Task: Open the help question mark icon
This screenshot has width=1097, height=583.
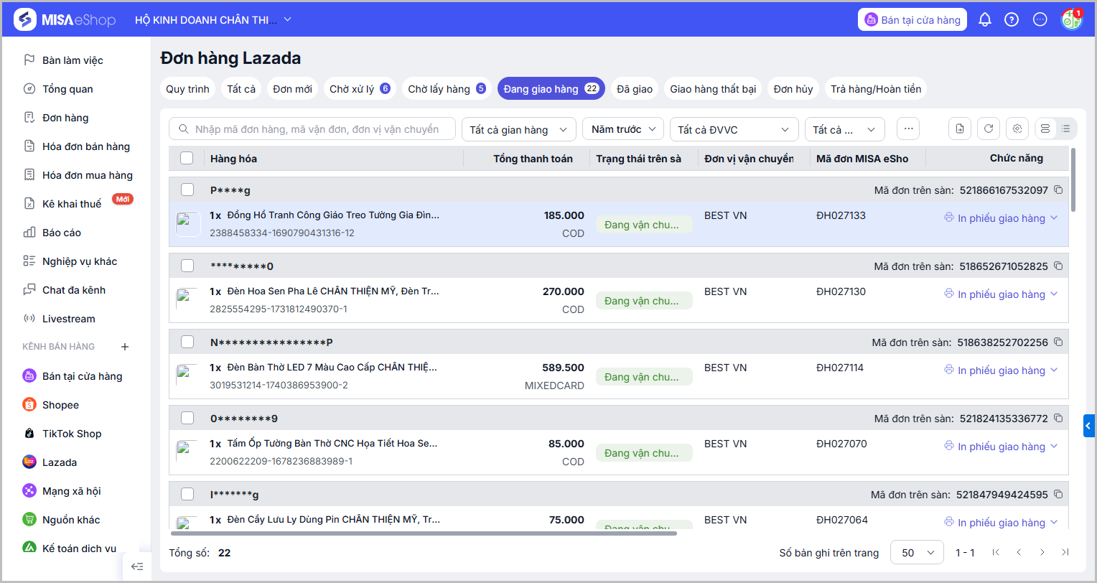Action: point(1012,20)
